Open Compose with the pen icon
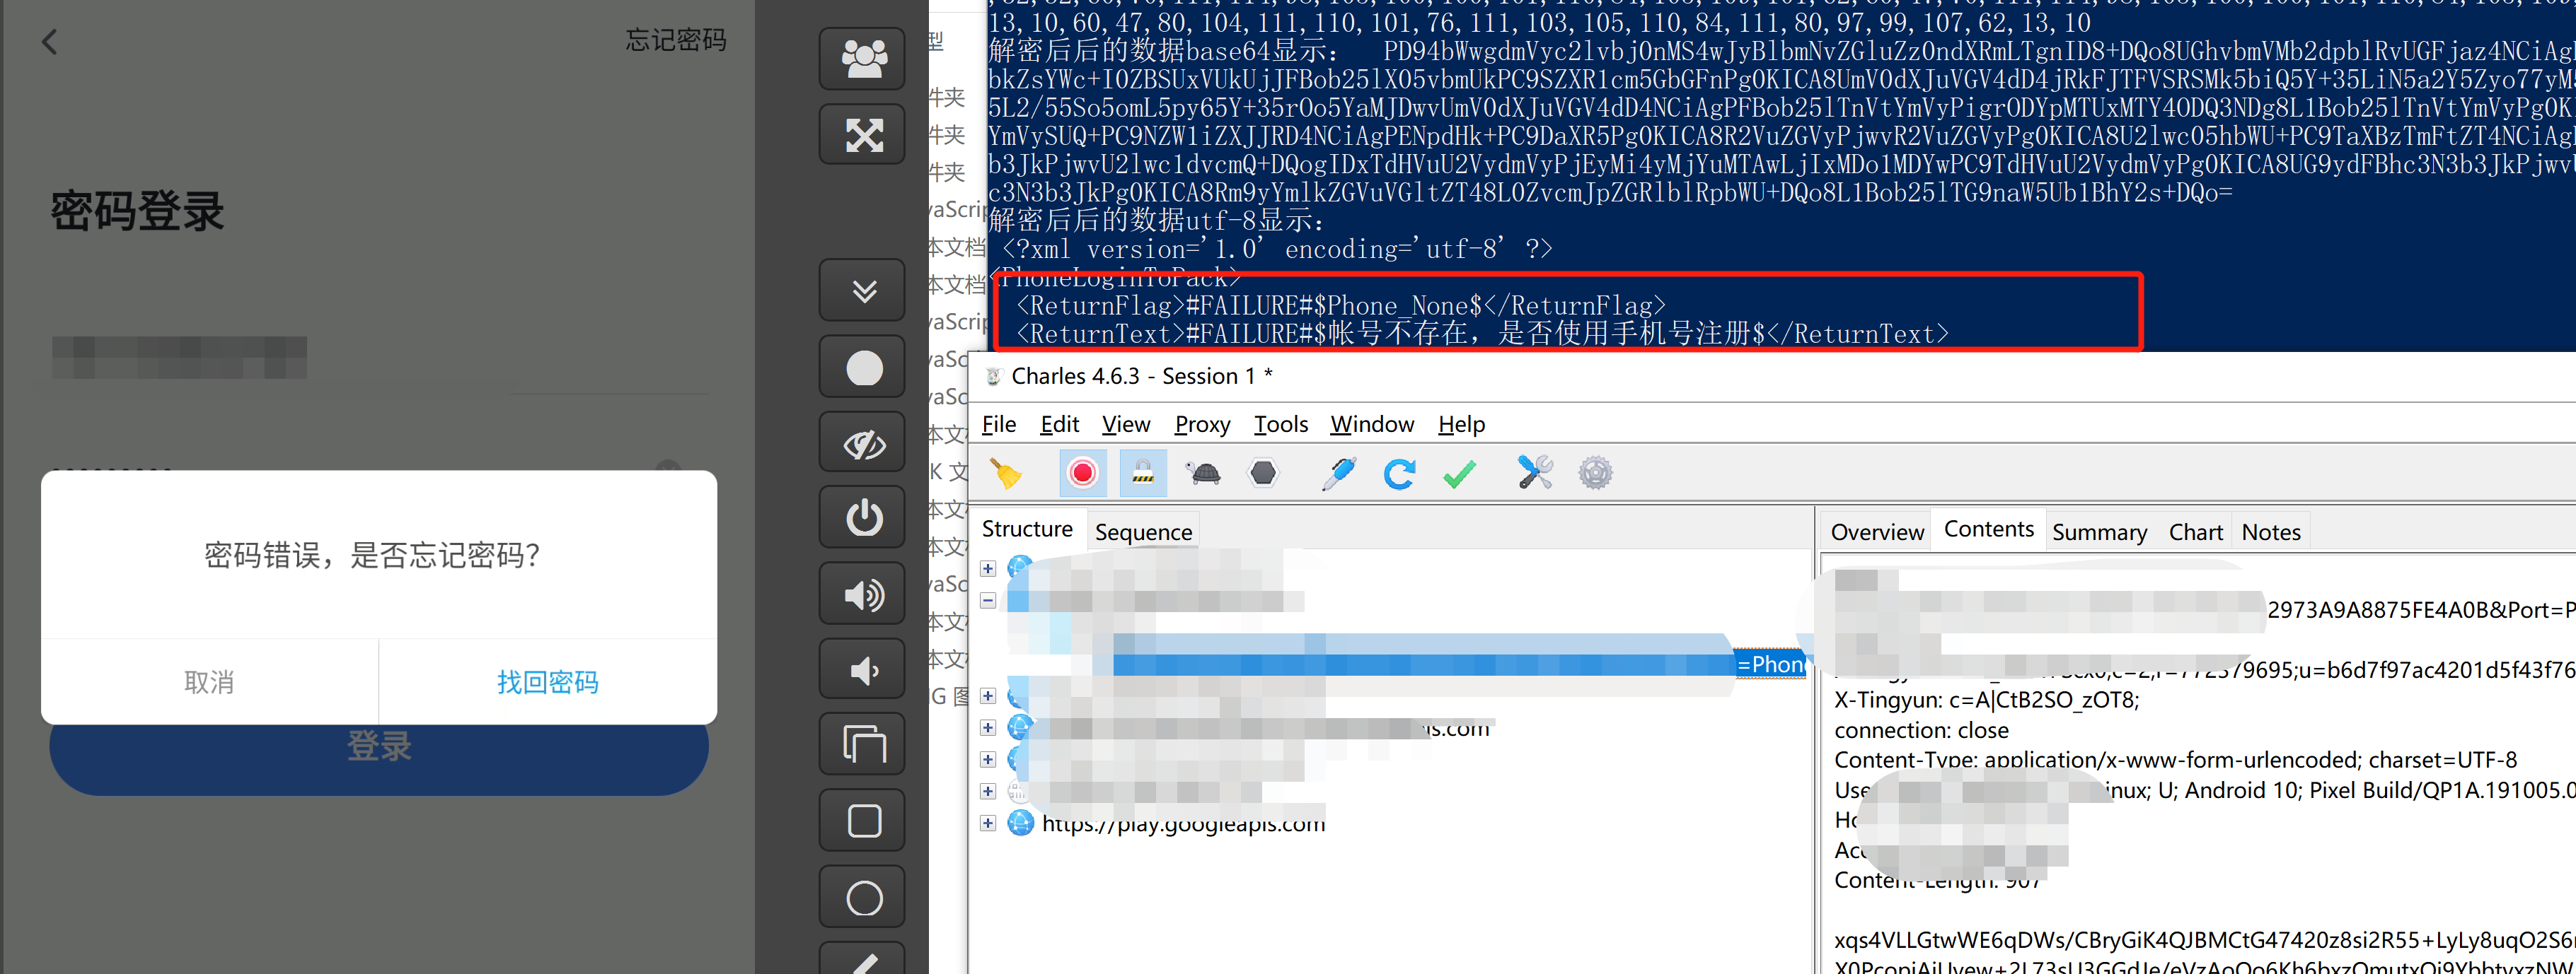This screenshot has width=2576, height=974. tap(1338, 473)
